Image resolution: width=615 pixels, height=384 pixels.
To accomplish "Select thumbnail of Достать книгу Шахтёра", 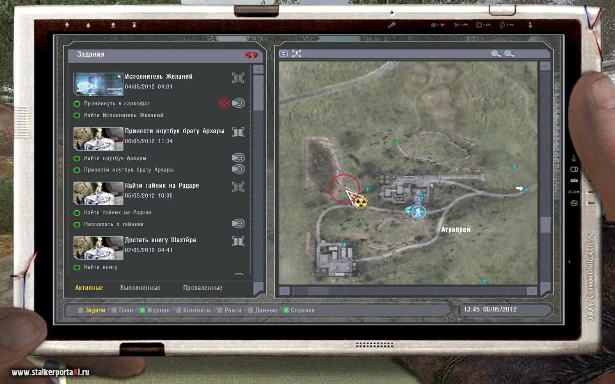I will 98,248.
